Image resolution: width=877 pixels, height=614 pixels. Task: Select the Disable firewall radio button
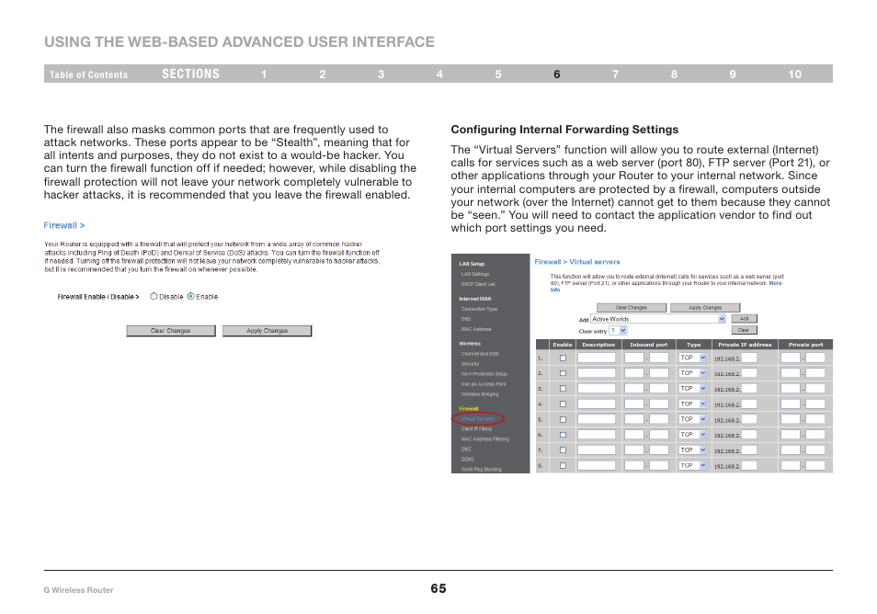pos(154,296)
